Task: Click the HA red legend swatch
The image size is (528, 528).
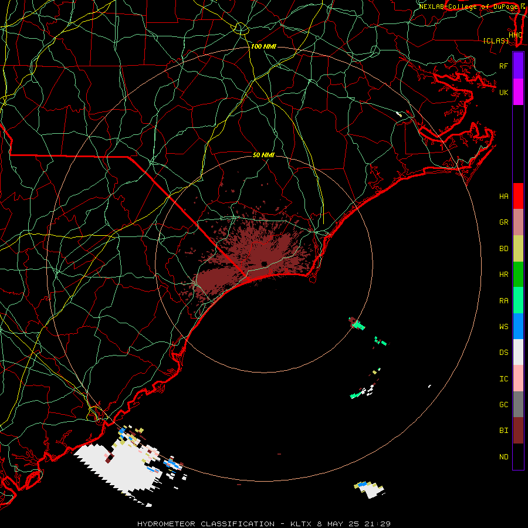Action: click(x=518, y=196)
